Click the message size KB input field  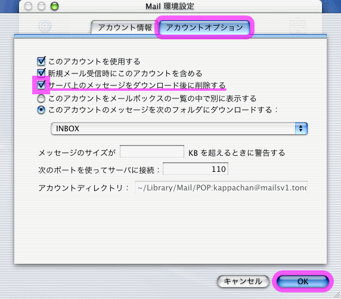[152, 152]
